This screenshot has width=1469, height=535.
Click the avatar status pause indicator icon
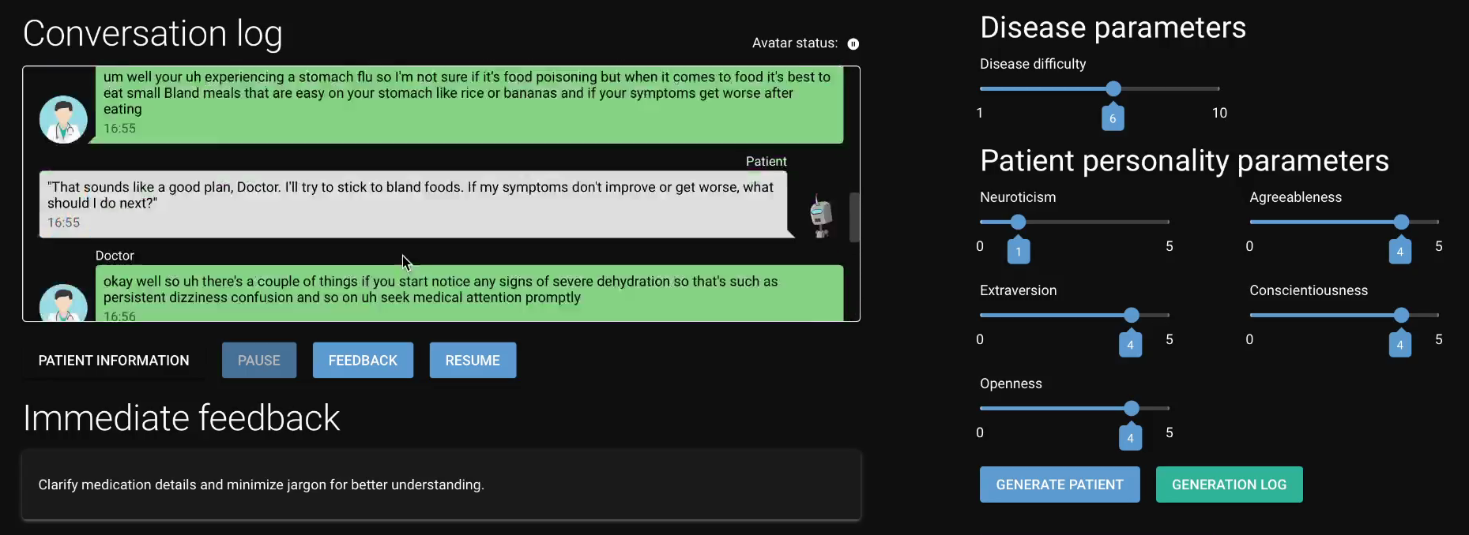853,44
